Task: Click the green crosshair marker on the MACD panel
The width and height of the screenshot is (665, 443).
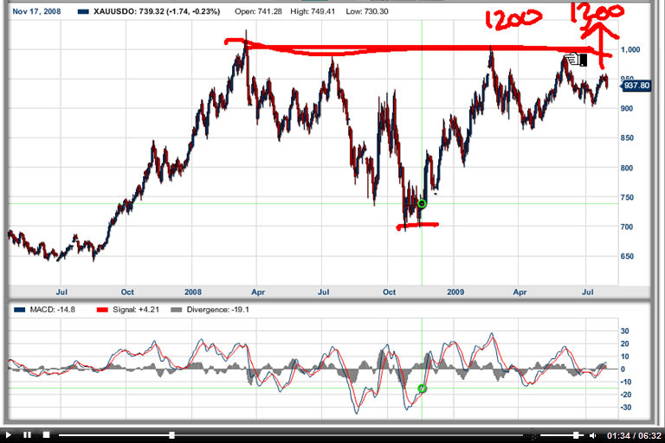Action: click(x=422, y=388)
